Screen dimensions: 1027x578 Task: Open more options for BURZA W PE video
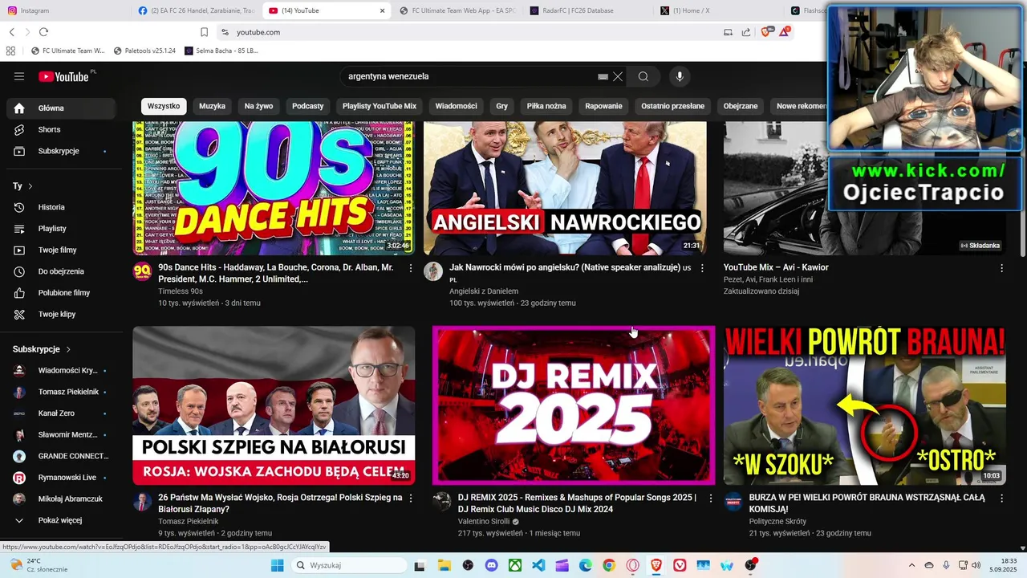[1001, 498]
